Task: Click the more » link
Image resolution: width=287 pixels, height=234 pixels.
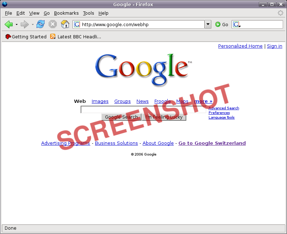Action: point(203,101)
